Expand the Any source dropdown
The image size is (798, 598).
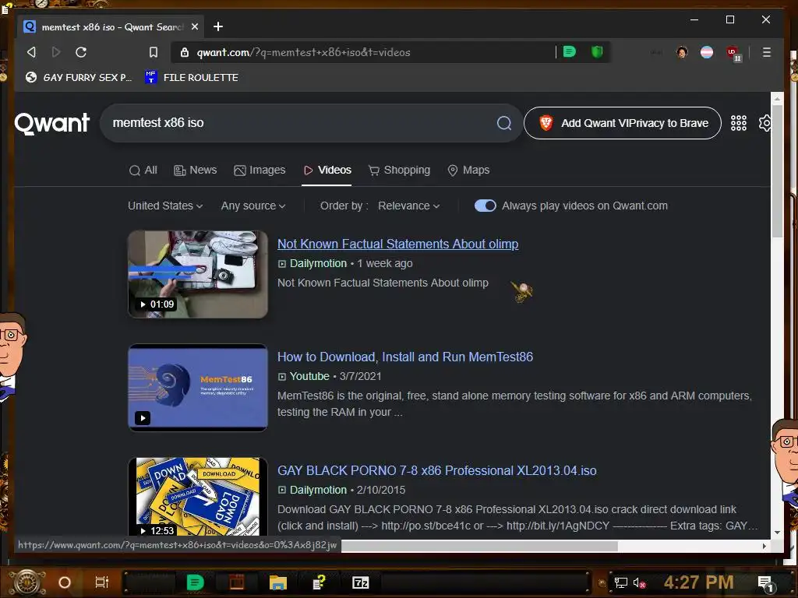(x=253, y=206)
